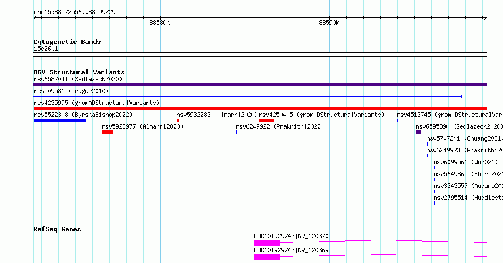Open the nsv4513745 variant label

[450, 115]
